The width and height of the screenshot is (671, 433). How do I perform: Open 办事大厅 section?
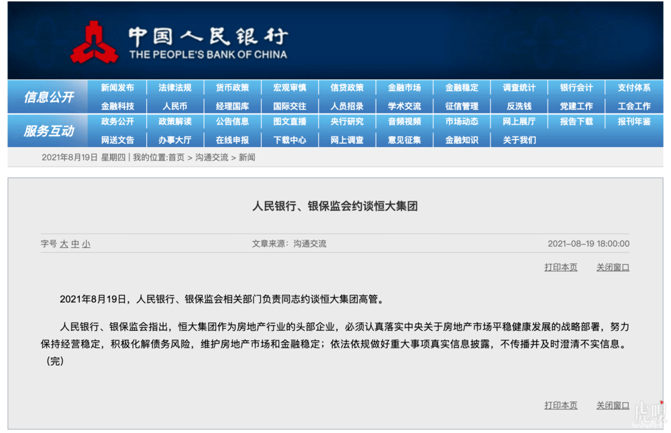click(174, 140)
